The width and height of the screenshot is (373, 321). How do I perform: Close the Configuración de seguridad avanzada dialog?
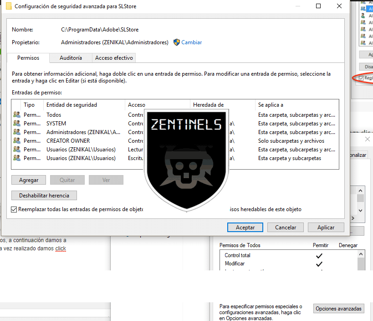pyautogui.click(x=339, y=6)
